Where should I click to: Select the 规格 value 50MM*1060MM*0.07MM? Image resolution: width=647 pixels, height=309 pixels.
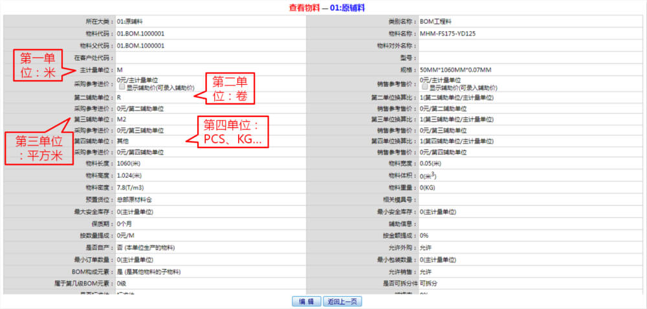tap(455, 70)
